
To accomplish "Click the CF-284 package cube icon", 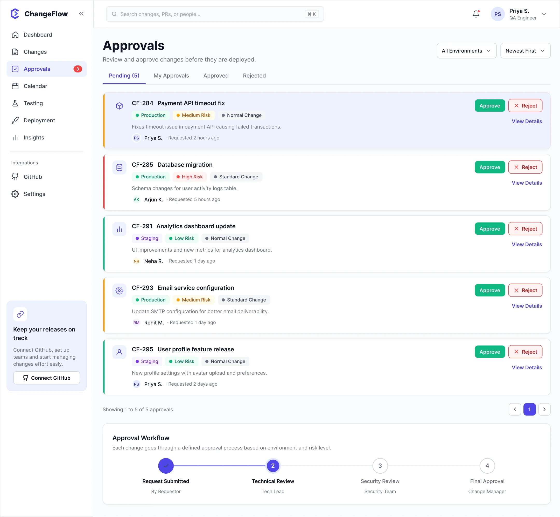I will click(119, 106).
